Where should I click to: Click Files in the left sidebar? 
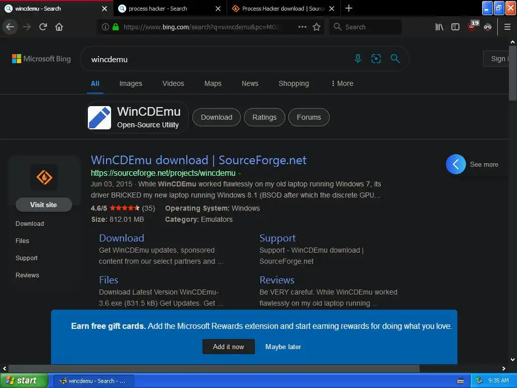(x=22, y=241)
